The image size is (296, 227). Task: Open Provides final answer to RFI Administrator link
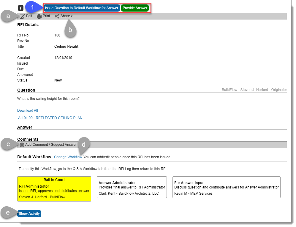click(132, 187)
